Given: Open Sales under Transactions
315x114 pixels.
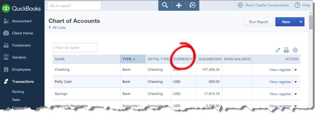Looking at the screenshot, I should tap(16, 100).
